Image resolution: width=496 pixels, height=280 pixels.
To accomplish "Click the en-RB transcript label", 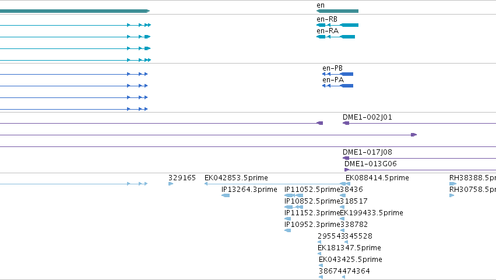I will tap(327, 19).
